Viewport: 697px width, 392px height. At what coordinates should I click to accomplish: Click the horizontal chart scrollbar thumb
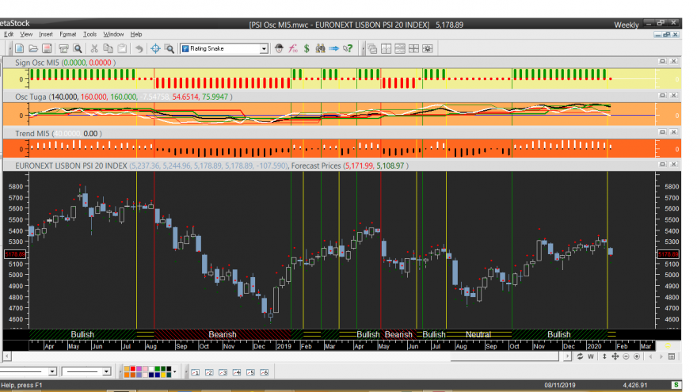click(505, 356)
